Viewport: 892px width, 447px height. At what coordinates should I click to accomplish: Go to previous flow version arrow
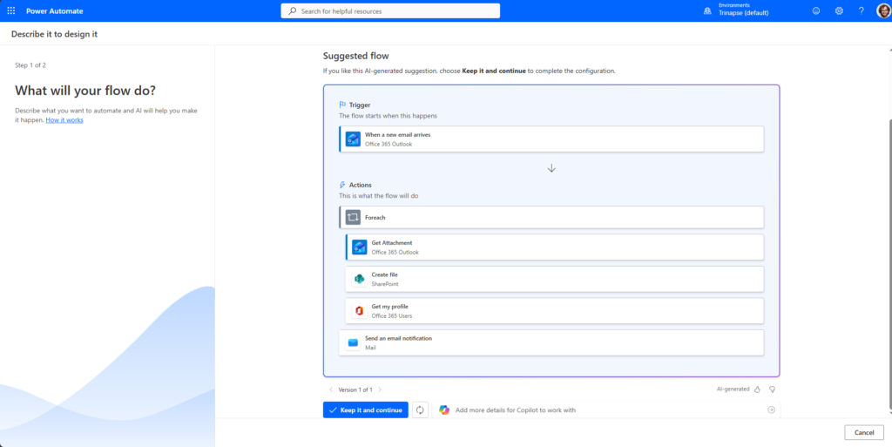331,389
